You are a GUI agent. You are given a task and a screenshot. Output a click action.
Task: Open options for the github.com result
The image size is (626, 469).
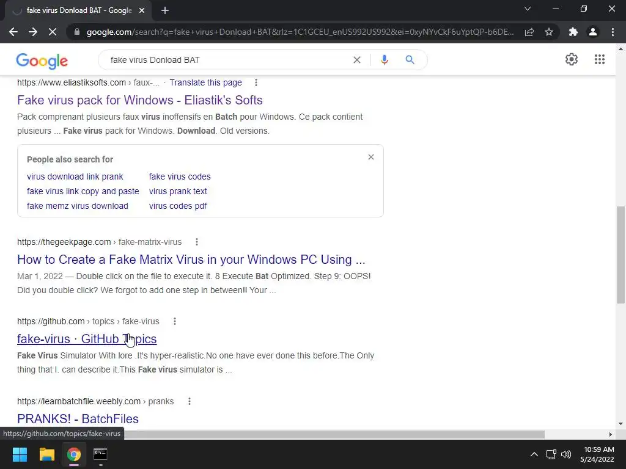click(174, 321)
